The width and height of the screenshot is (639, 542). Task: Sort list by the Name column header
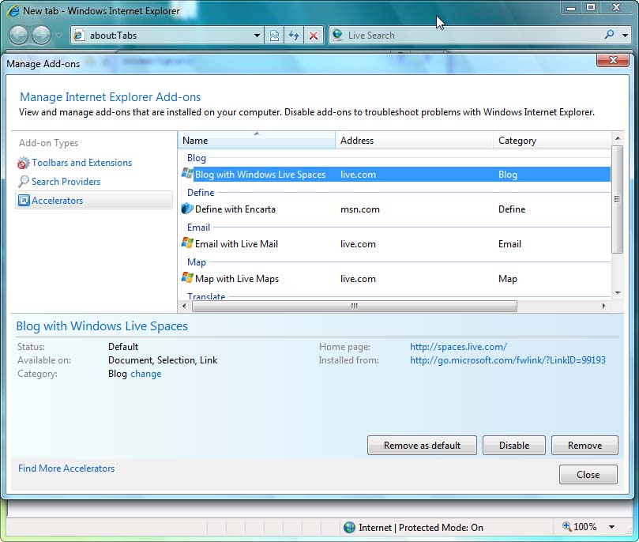click(256, 141)
